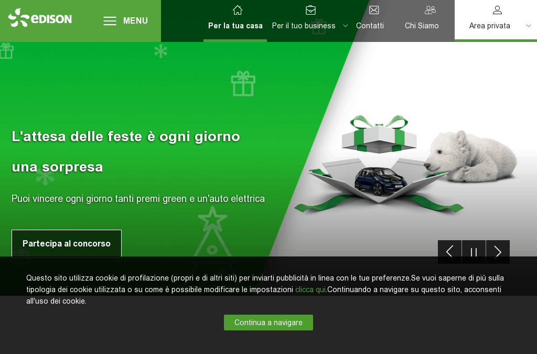Viewport: 537px width, 354px height.
Task: Expand the Per il tuo business chevron
Action: click(x=346, y=26)
